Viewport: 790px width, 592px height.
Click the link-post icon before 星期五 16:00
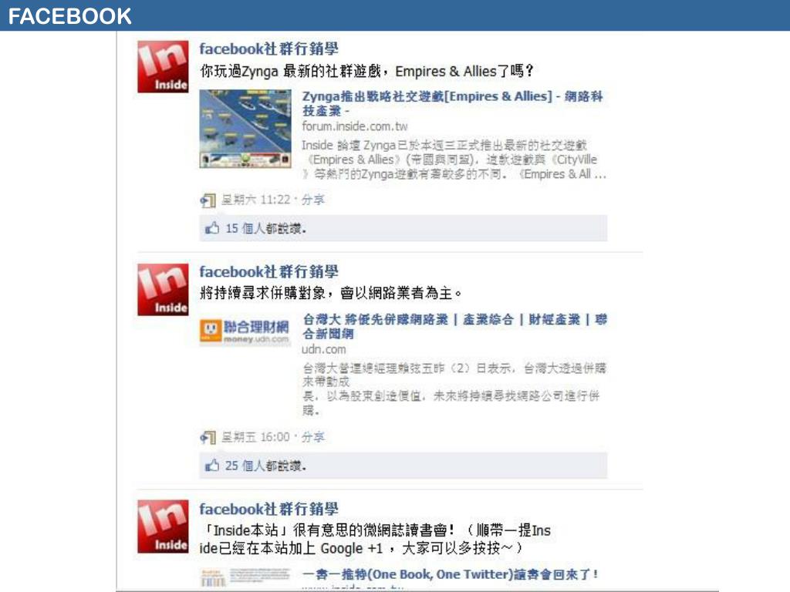pyautogui.click(x=208, y=438)
